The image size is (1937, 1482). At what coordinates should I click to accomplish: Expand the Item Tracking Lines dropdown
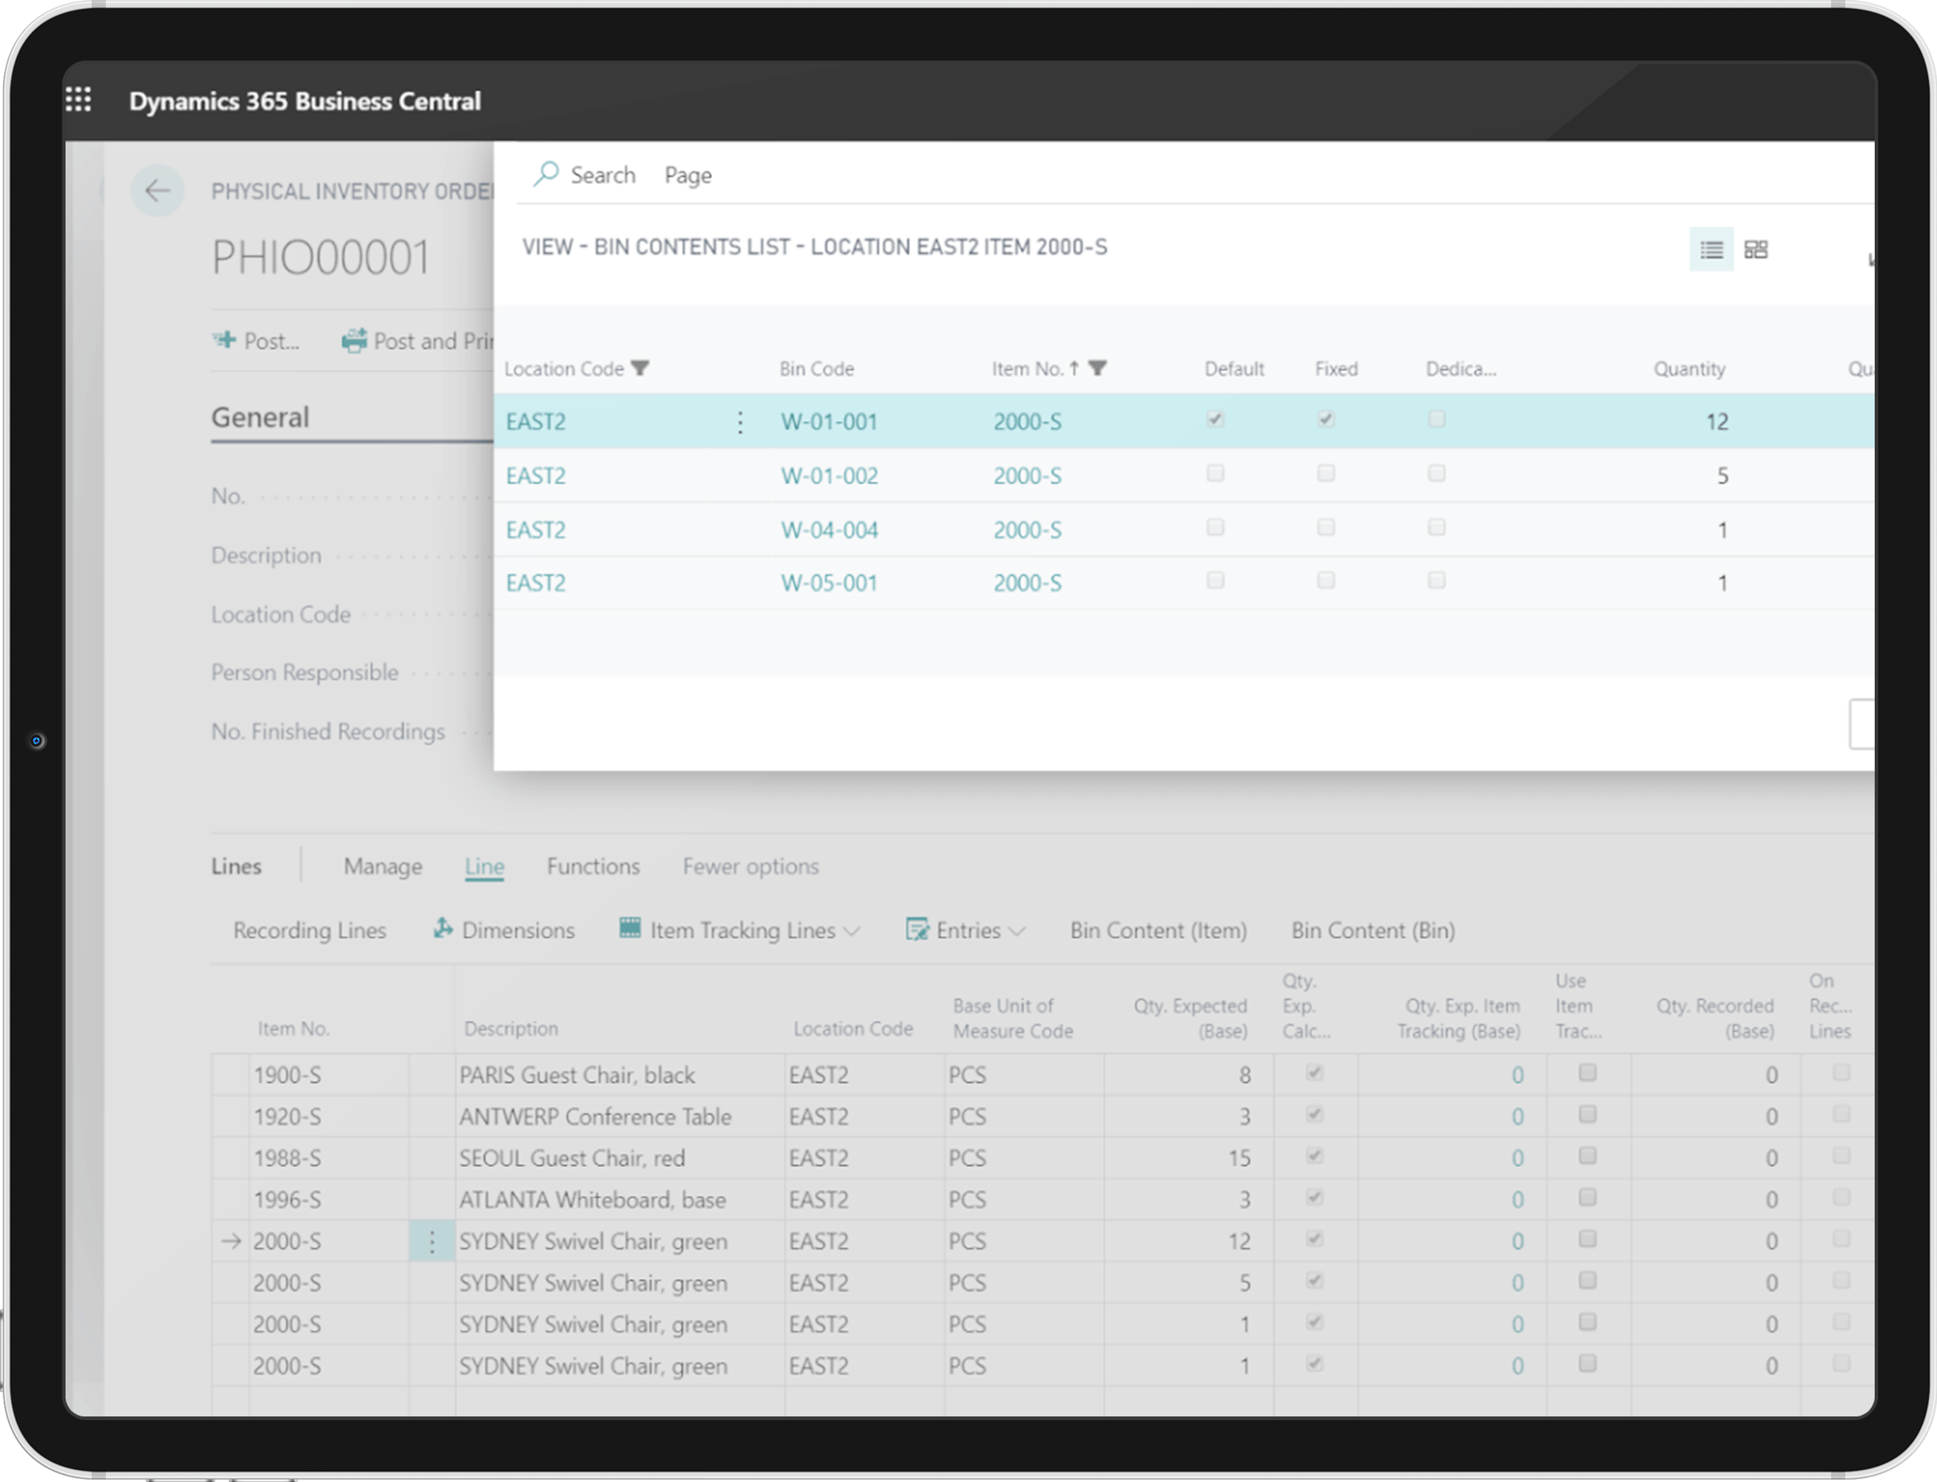[852, 931]
